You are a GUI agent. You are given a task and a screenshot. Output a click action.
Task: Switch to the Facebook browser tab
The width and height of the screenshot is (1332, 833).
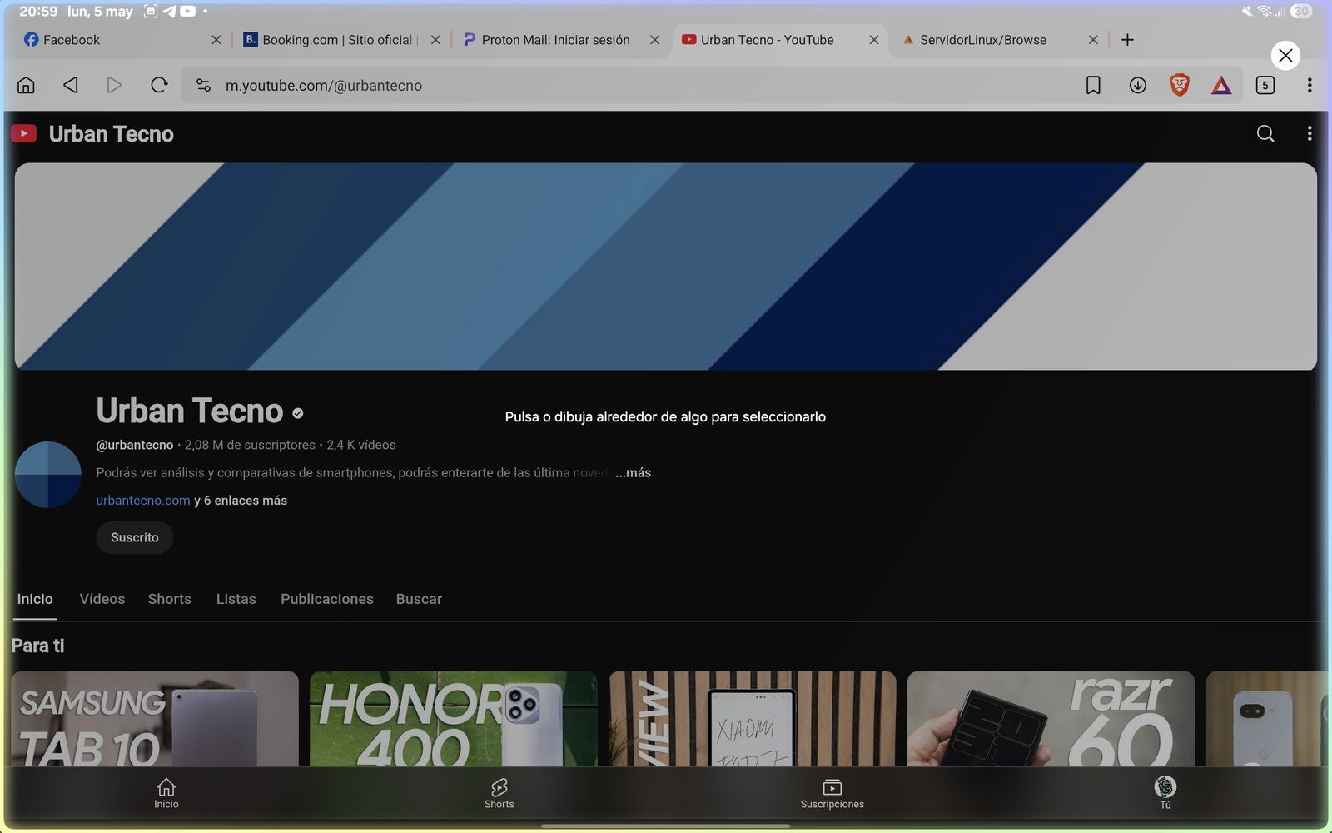tap(72, 40)
